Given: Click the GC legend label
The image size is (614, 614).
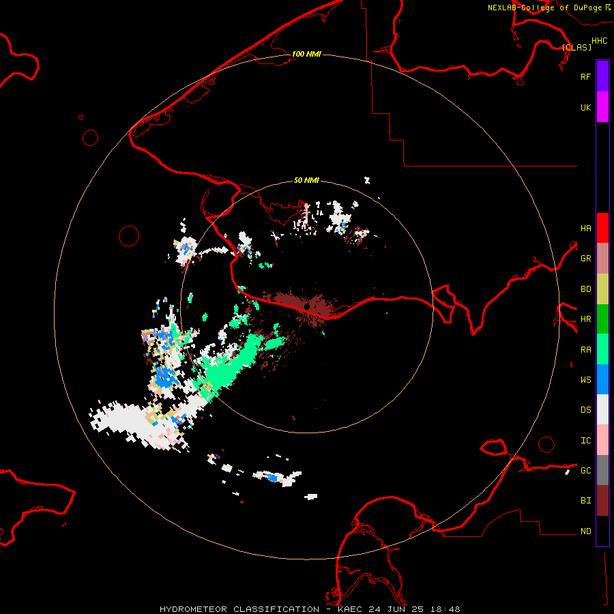Looking at the screenshot, I should (585, 470).
